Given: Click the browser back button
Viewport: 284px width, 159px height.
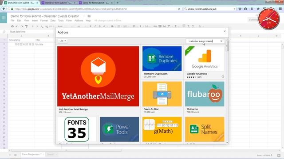Looking at the screenshot, I should tap(4, 9).
